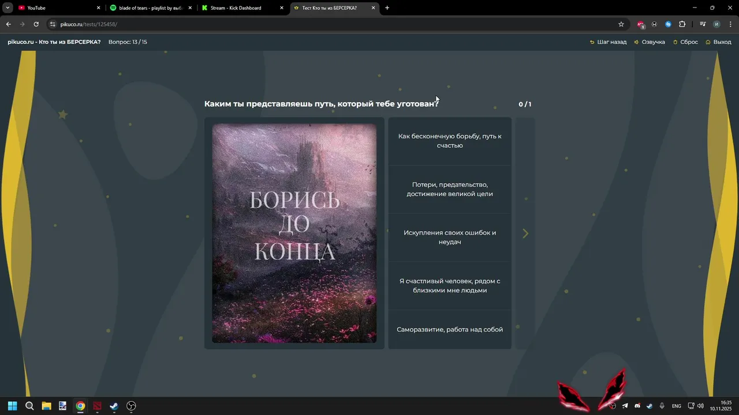739x415 pixels.
Task: Click Выход to exit the test
Action: (x=718, y=42)
